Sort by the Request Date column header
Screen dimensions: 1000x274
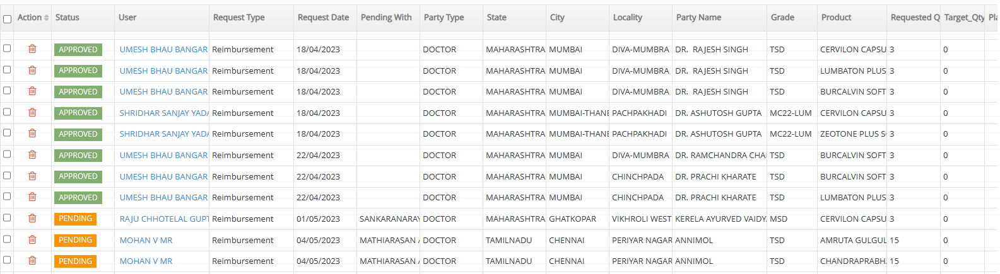323,18
